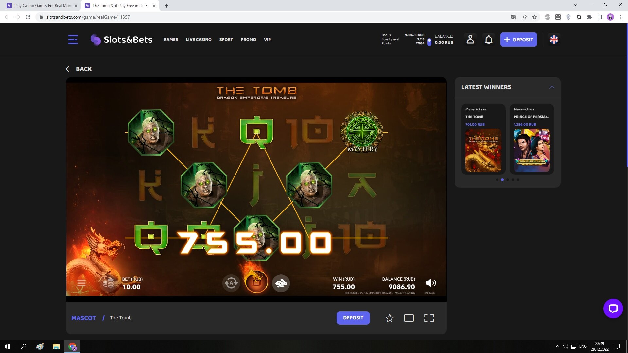Open the hamburger sidebar menu
Screen dimensions: 628x353
pos(73,40)
